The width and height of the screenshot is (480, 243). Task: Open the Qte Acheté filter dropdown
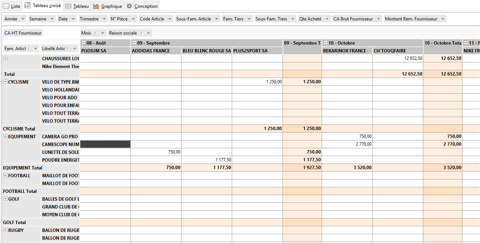click(327, 19)
